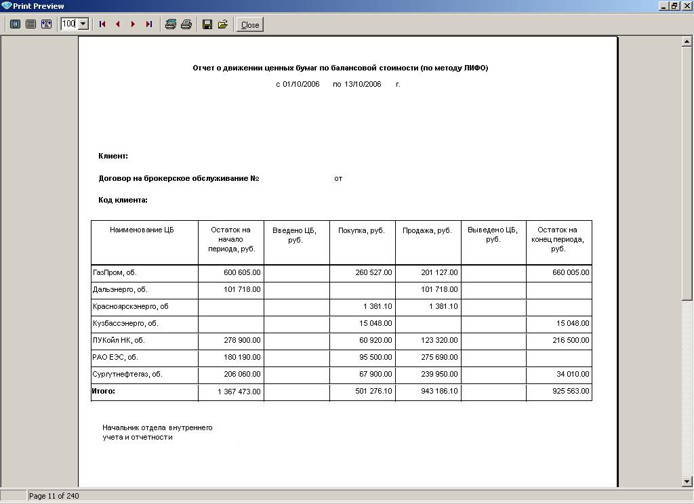The width and height of the screenshot is (694, 504).
Task: Click the Код клиента: label
Action: (x=123, y=200)
